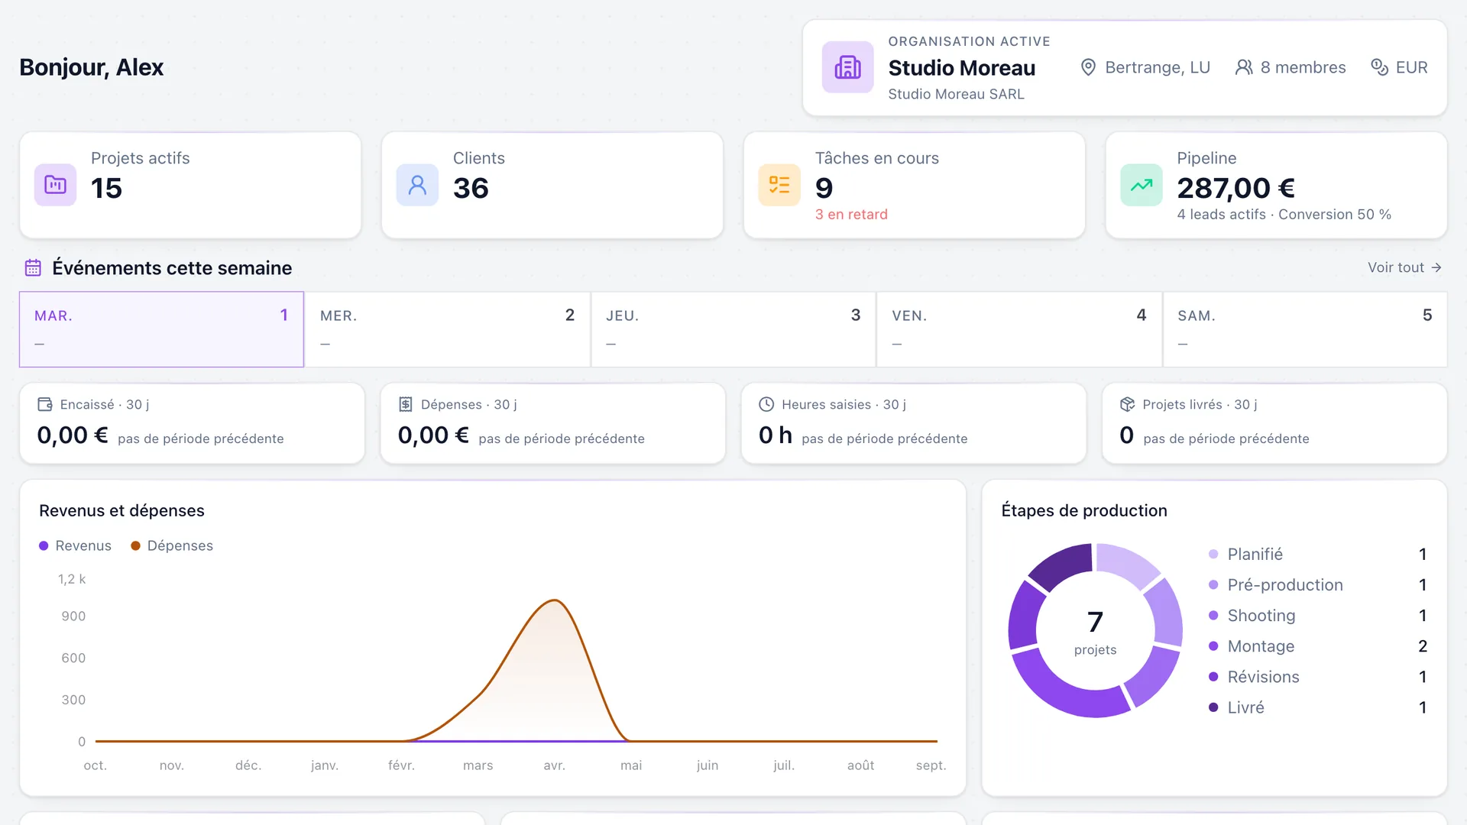Click the location pin icon near Bertrange
This screenshot has height=825, width=1467.
click(1088, 67)
